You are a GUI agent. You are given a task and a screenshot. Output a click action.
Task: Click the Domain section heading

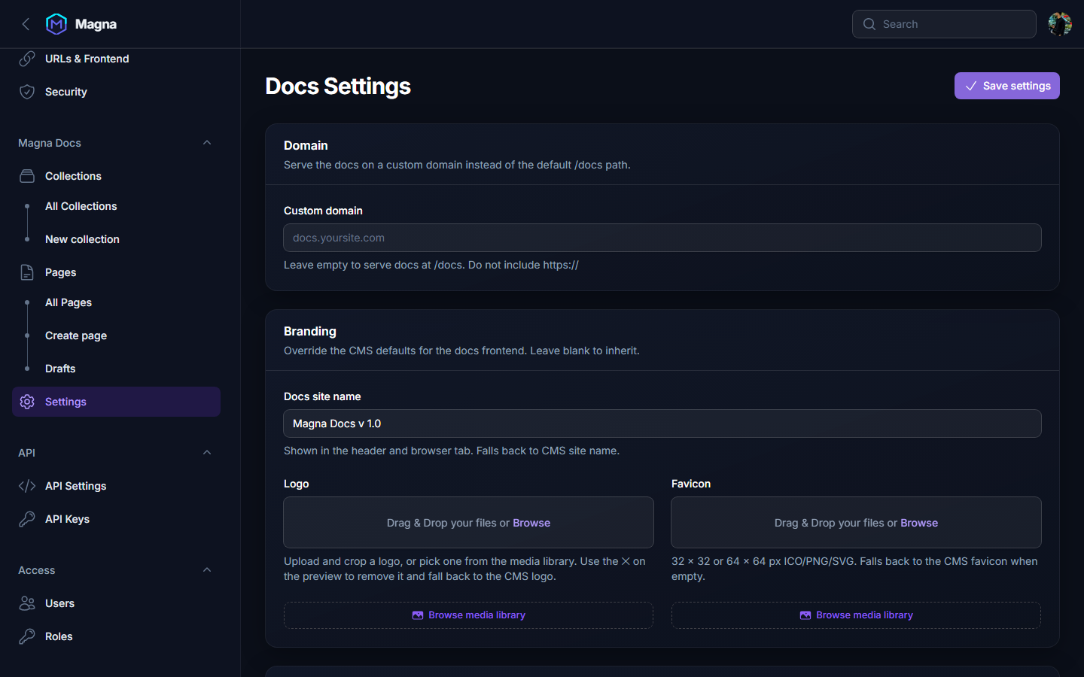point(306,145)
